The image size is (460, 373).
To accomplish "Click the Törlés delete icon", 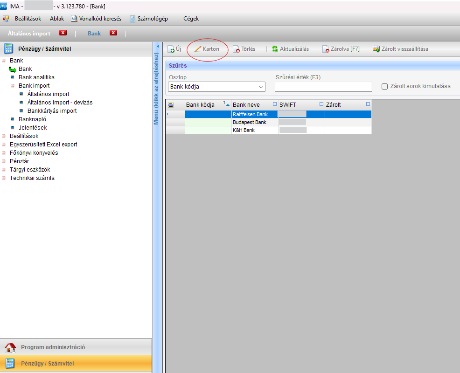I will coord(236,49).
